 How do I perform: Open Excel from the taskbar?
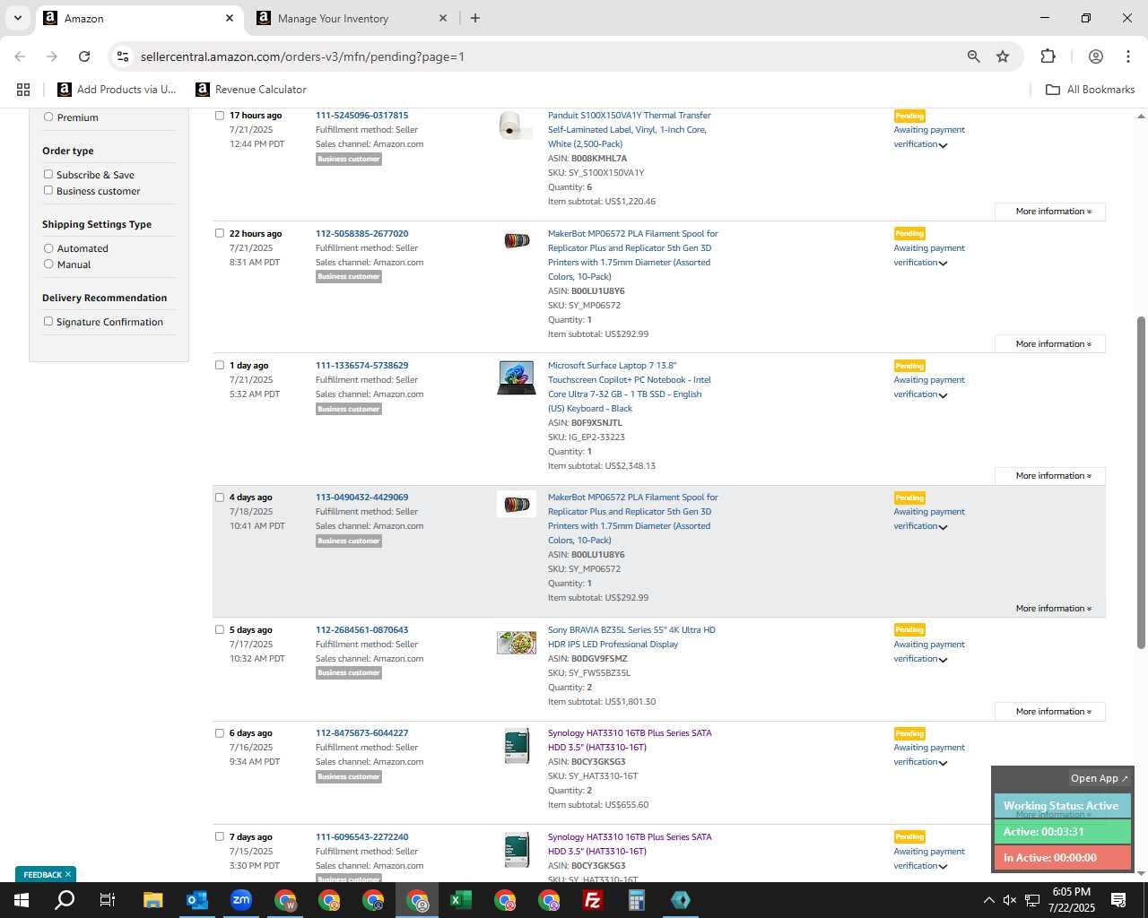[x=460, y=900]
